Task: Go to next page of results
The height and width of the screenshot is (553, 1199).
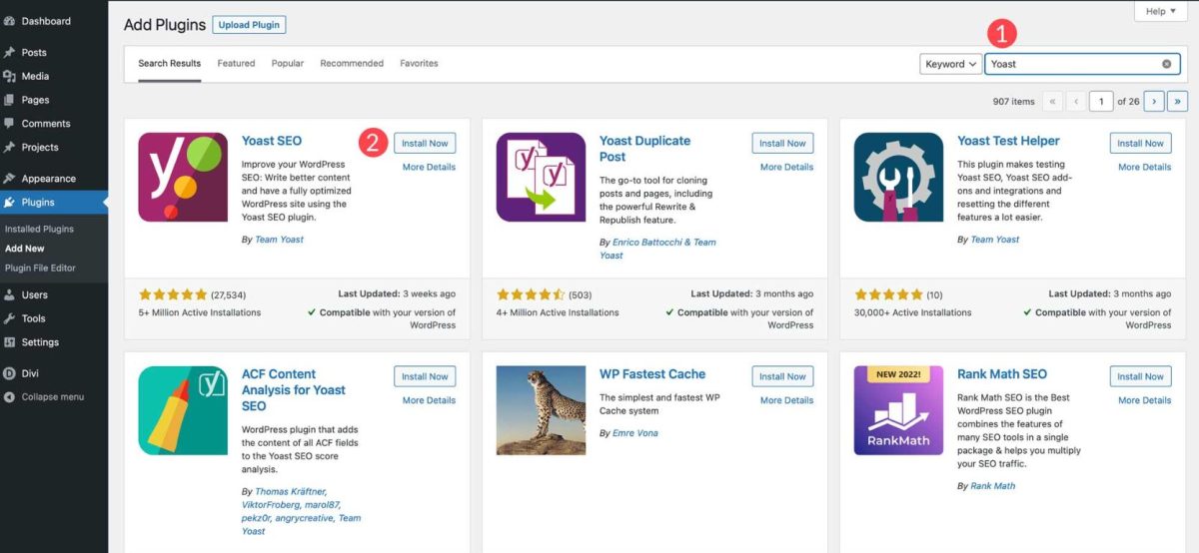Action: point(1154,101)
